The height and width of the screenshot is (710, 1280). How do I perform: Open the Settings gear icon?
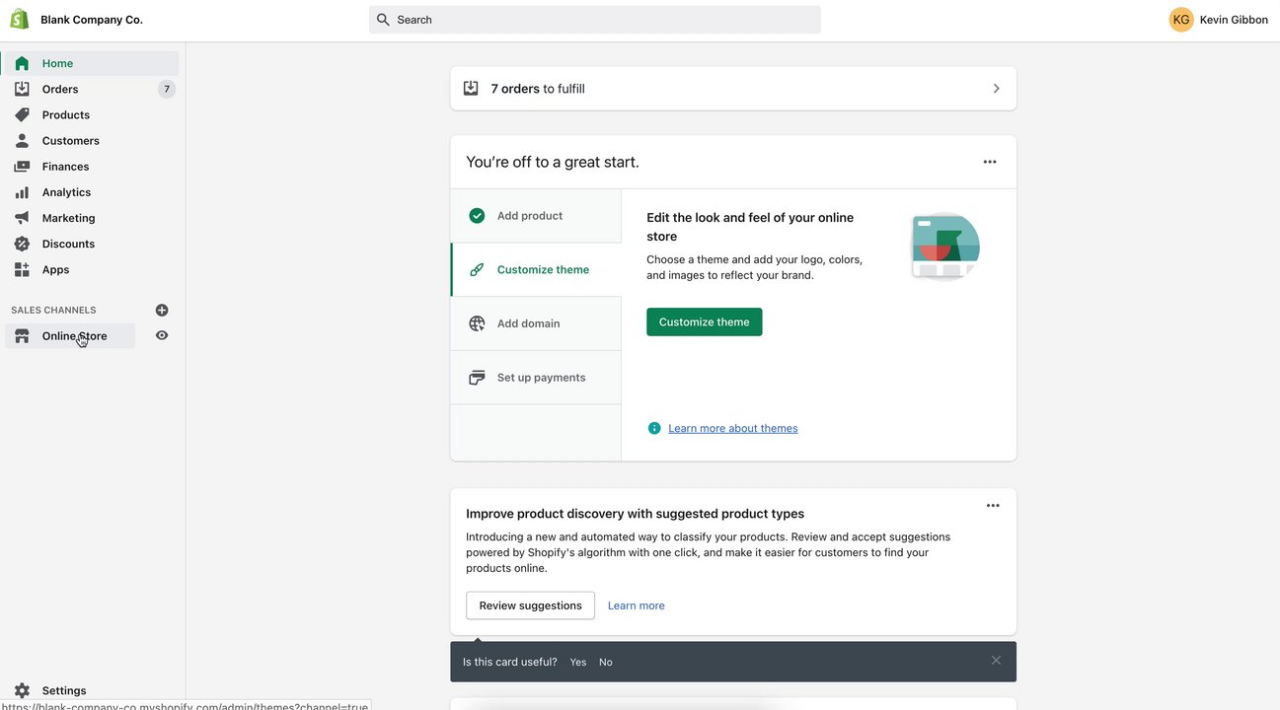[x=22, y=690]
